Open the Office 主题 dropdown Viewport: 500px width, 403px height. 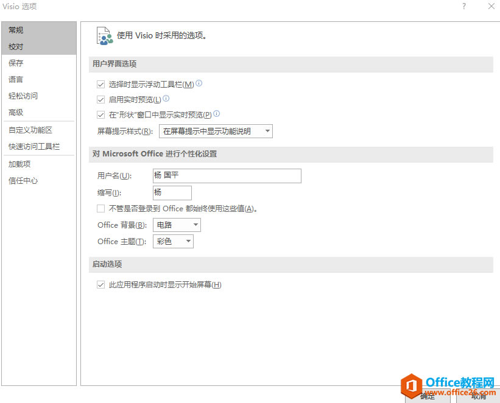click(x=173, y=241)
